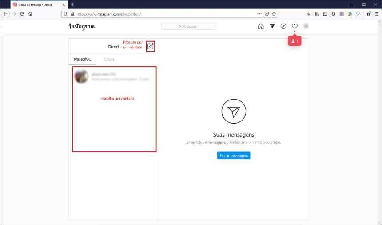Screen dimensions: 382x225
Task: Open Firefox downloads panel
Action: (309, 14)
